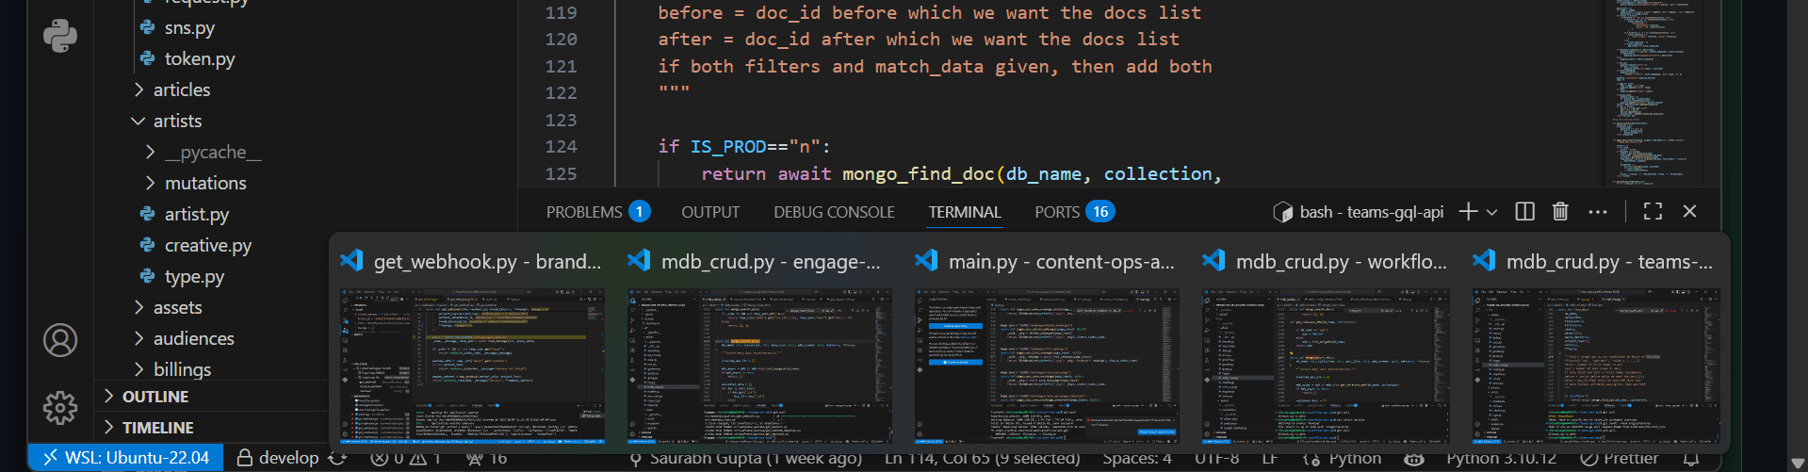Viewport: 1808px width, 472px height.
Task: Split the terminal
Action: pyautogui.click(x=1524, y=211)
